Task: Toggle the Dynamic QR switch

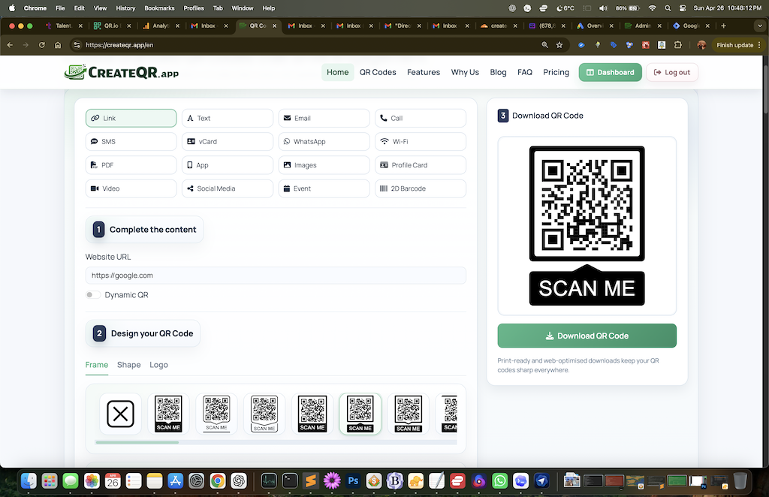Action: (92, 294)
